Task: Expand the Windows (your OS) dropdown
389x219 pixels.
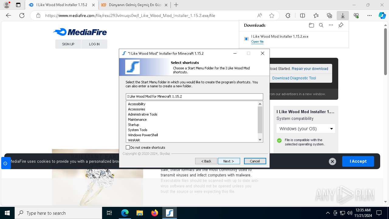Action: (x=305, y=129)
